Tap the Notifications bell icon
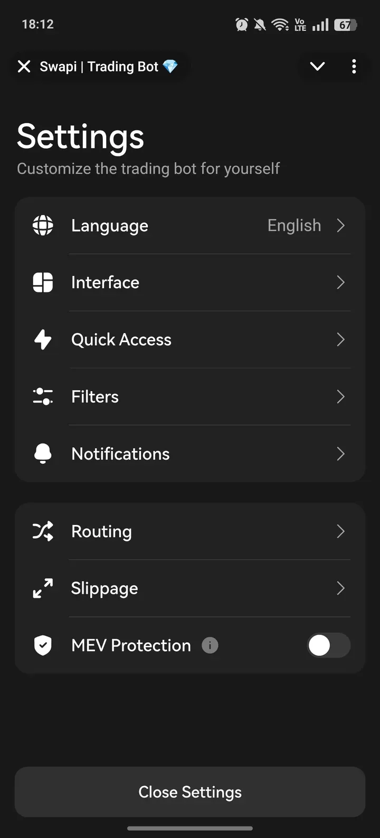This screenshot has width=380, height=838. [x=43, y=454]
